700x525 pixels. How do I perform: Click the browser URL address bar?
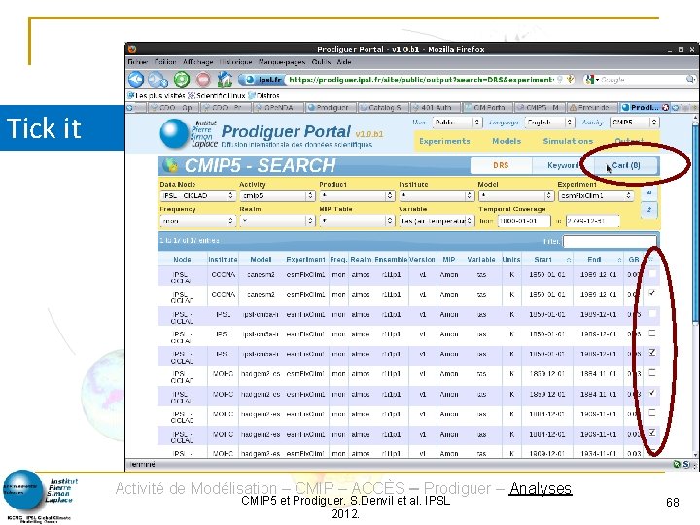coord(421,80)
